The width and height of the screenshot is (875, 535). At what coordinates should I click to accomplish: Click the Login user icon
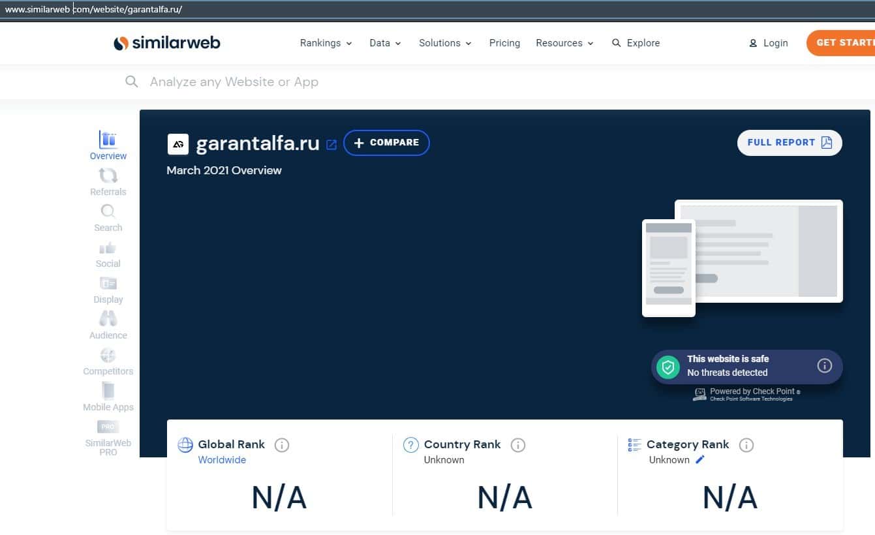coord(753,43)
